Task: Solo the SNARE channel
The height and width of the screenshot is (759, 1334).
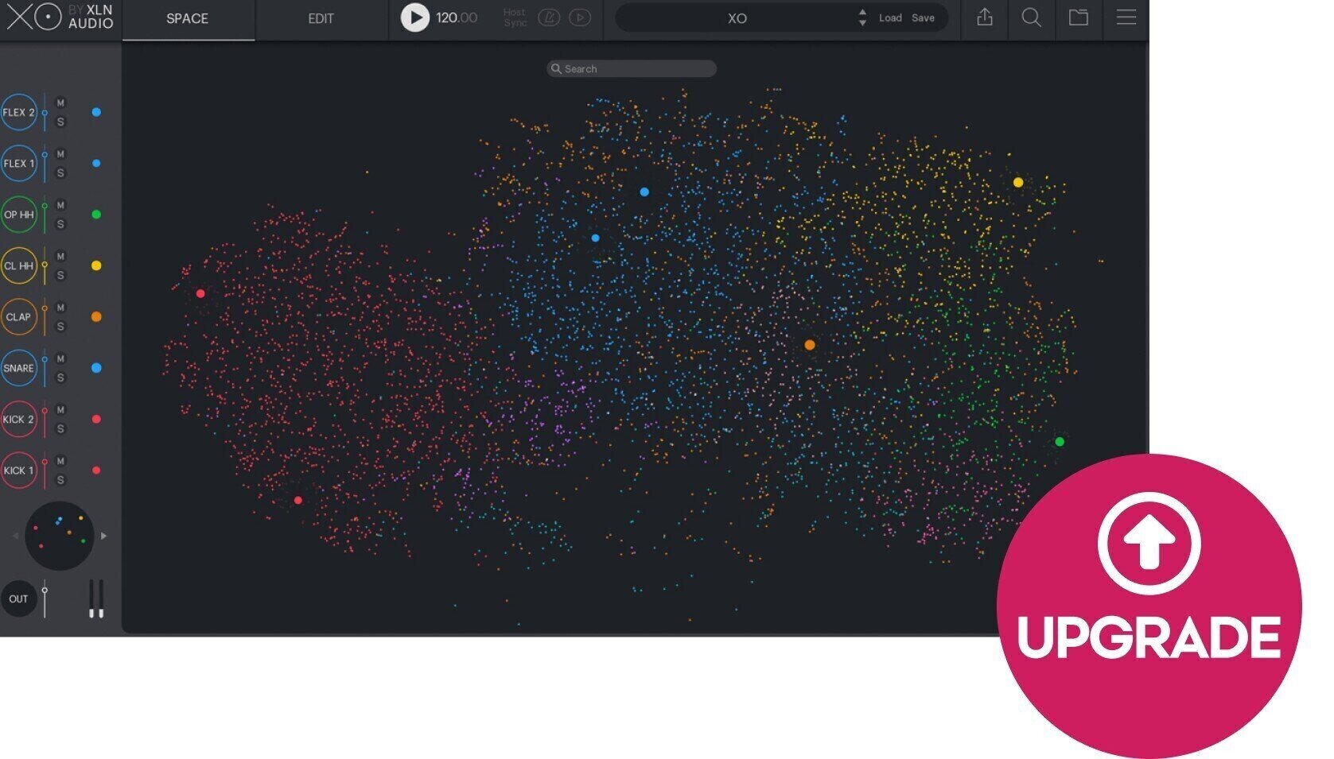Action: (x=60, y=378)
